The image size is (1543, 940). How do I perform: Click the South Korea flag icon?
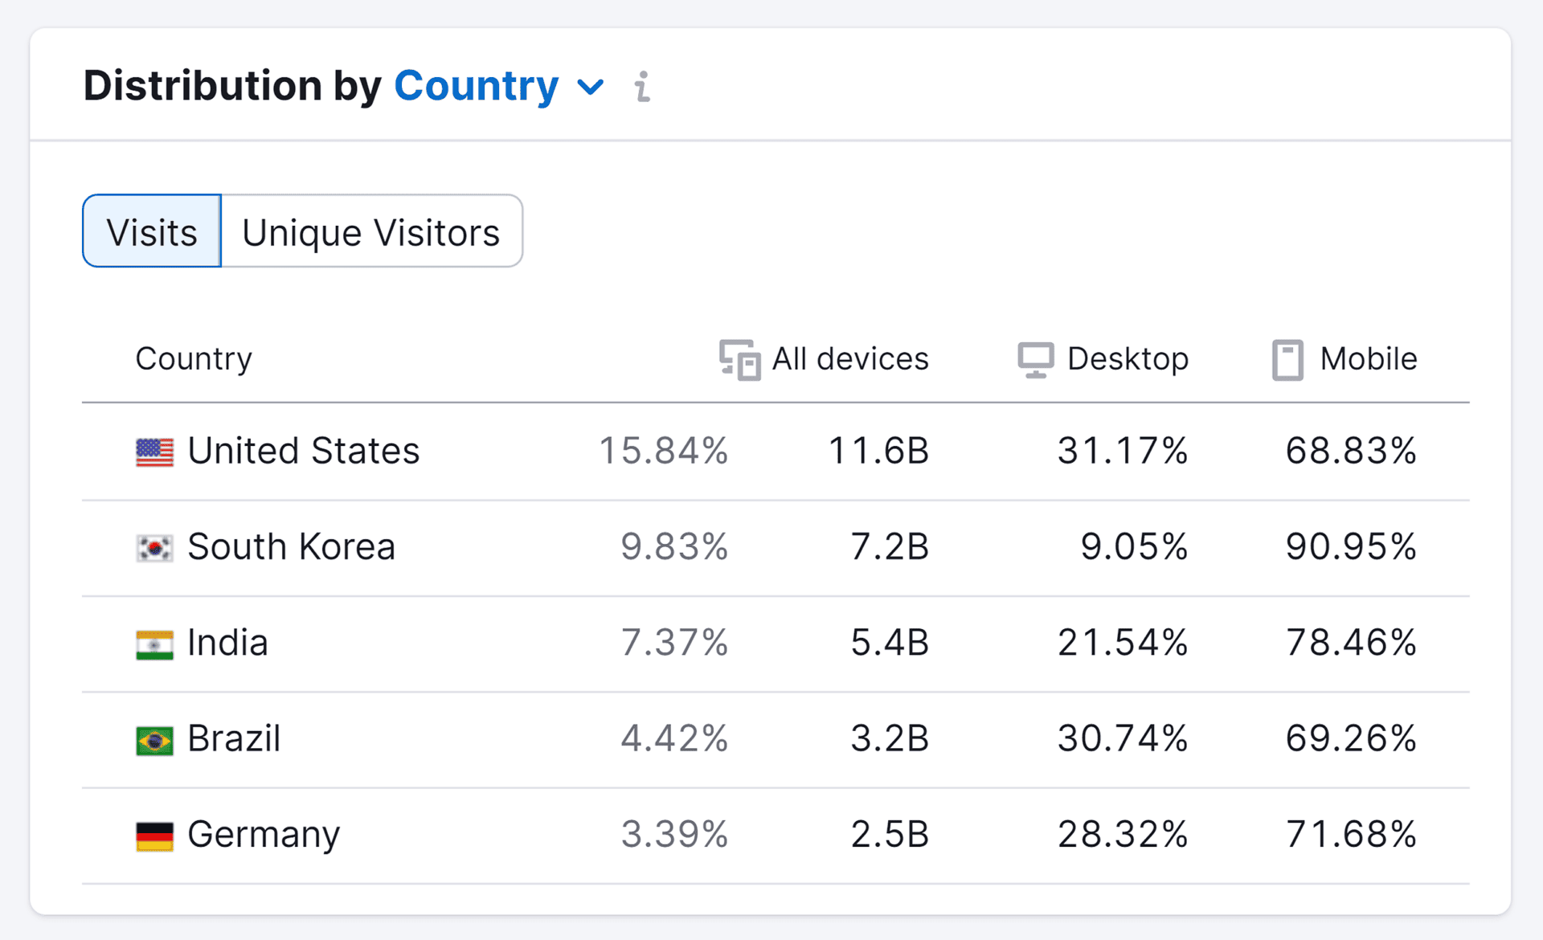(154, 548)
